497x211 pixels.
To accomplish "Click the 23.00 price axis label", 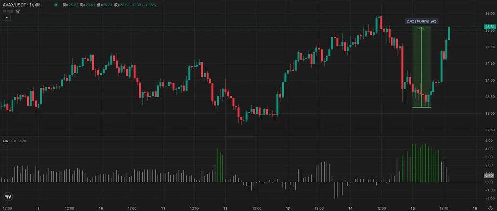I will coord(489,114).
